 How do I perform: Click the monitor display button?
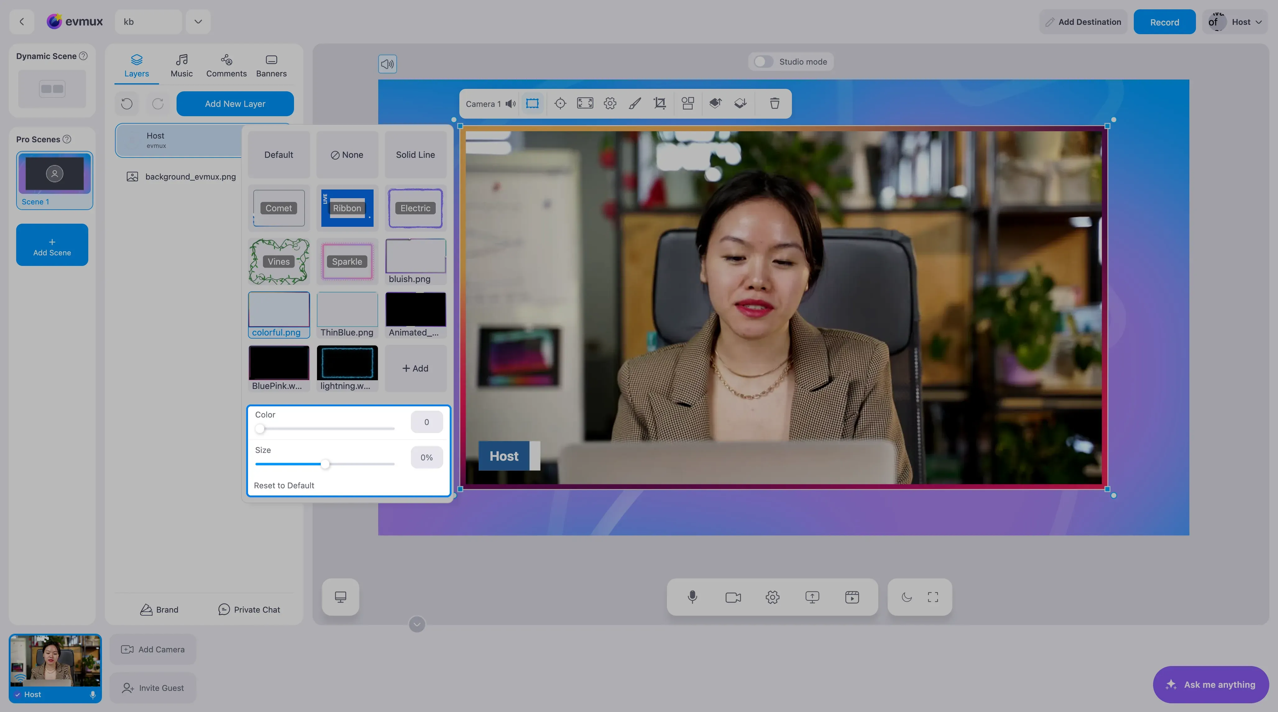tap(340, 597)
